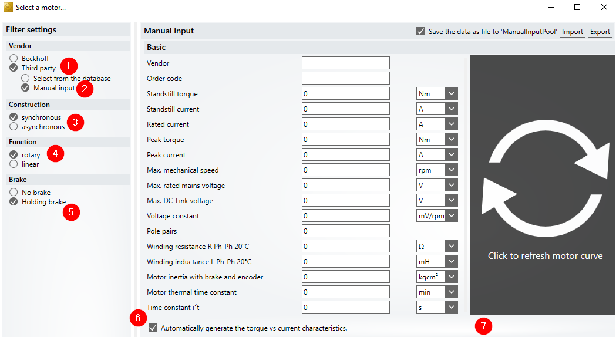Screen dimensions: 616x337
Task: Open the Standstill torque unit dropdown
Action: click(450, 94)
